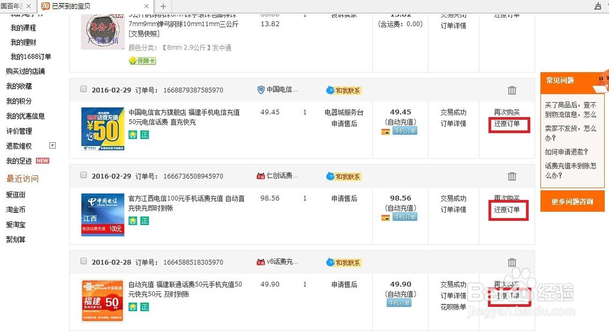
Task: Visit 聚划算 from recent visits
Action: [x=16, y=240]
